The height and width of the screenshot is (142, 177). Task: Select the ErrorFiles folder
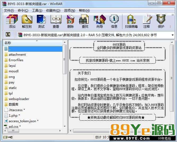(16, 60)
